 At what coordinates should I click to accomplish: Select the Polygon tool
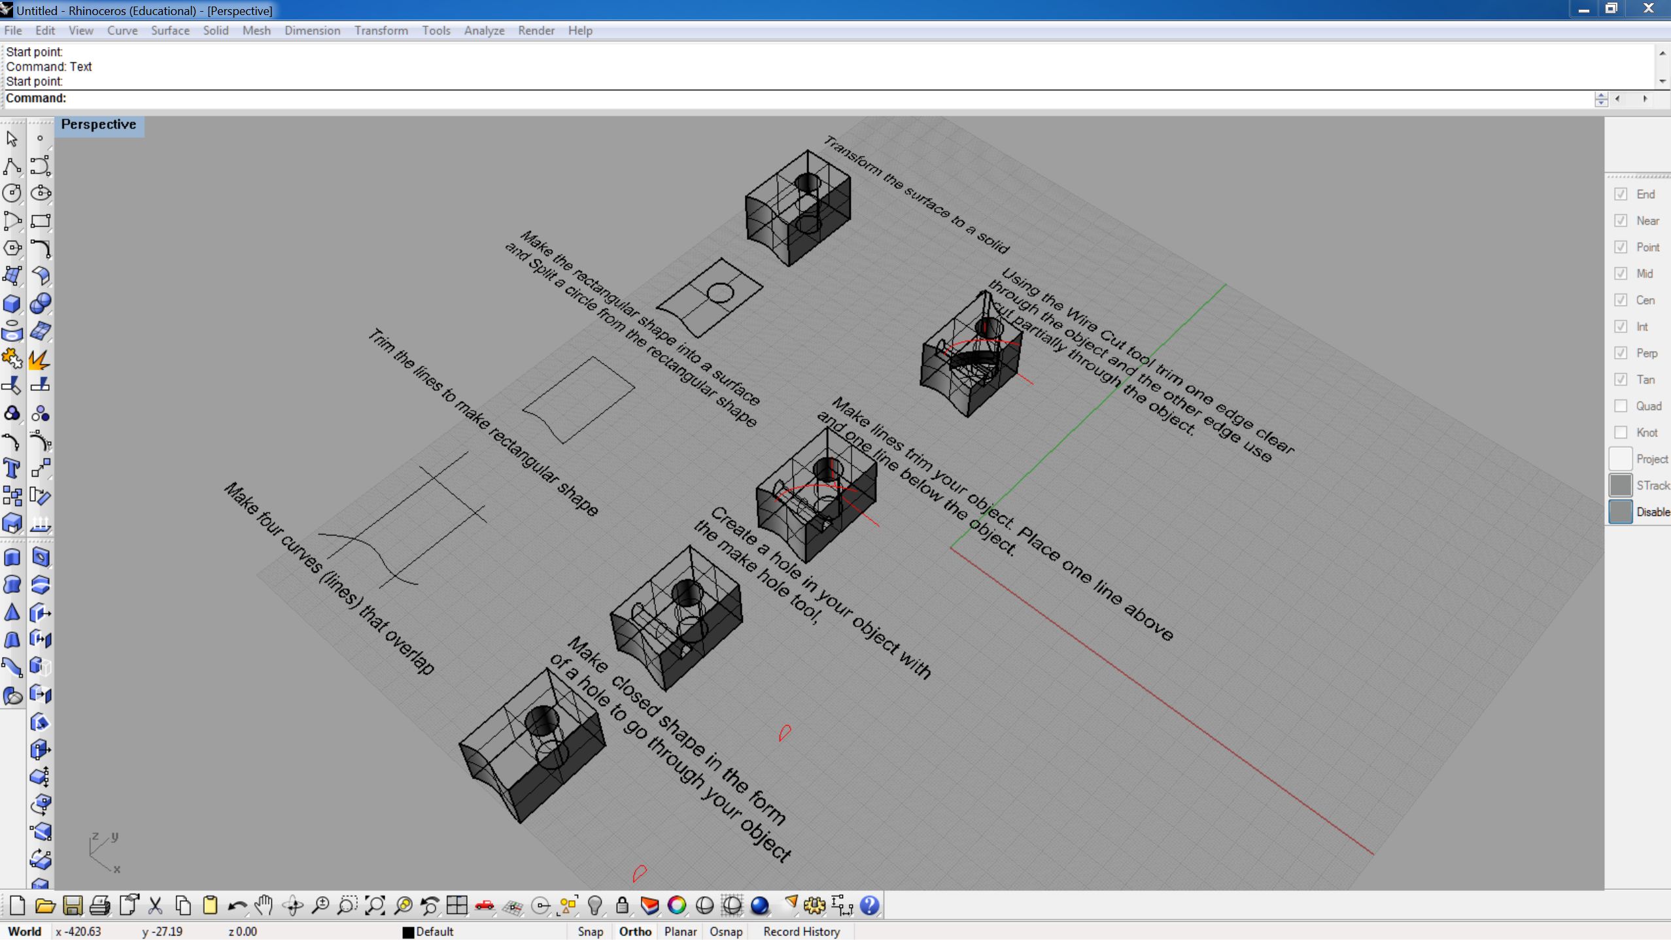pyautogui.click(x=12, y=248)
